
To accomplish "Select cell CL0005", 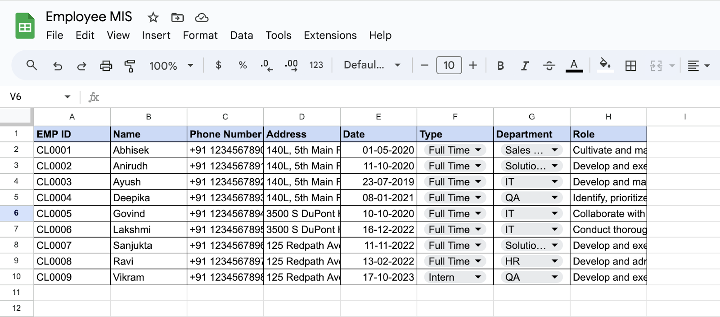I will [72, 214].
